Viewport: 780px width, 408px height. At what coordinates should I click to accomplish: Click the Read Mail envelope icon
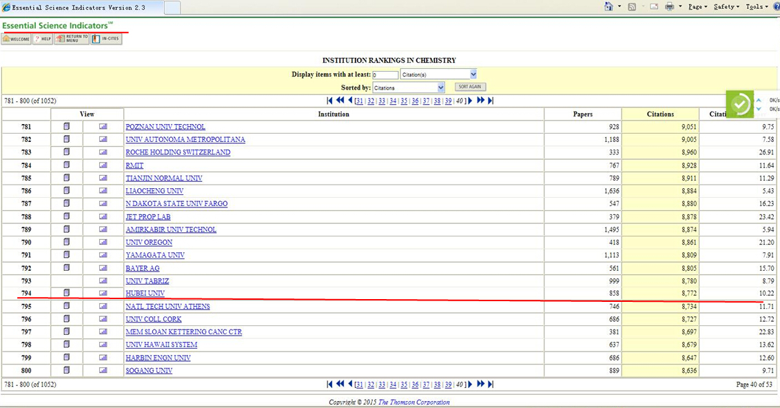point(654,6)
